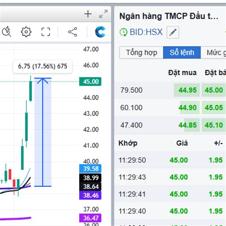Click the black 38.99 indicator label
Viewport: 226px width, 226px height.
[90, 178]
